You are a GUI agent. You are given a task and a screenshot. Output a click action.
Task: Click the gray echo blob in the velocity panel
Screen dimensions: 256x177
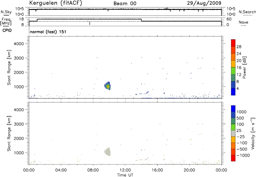coord(108,152)
